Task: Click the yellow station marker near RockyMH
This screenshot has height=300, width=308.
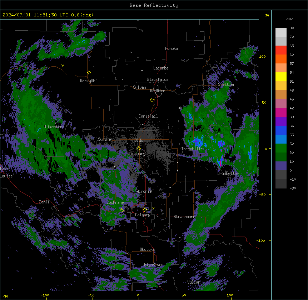Action: point(89,73)
